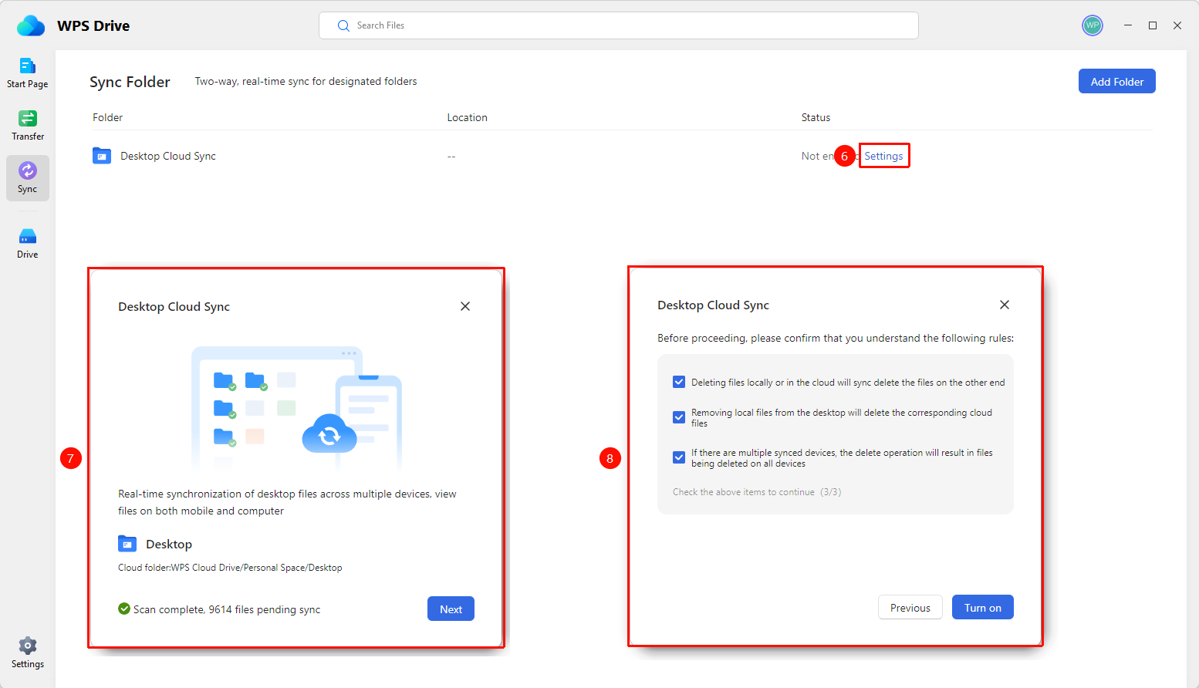
Task: Click the Desktop Cloud Sync folder icon in list
Action: point(102,156)
